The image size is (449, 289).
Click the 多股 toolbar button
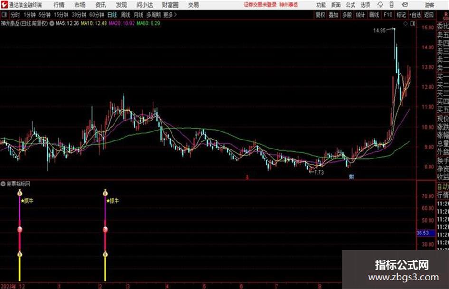347,15
